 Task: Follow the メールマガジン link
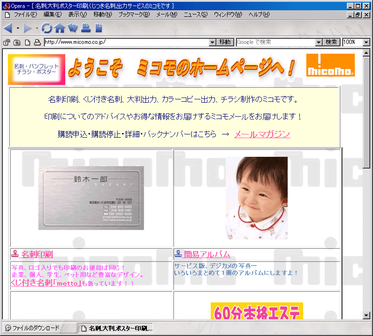262,134
